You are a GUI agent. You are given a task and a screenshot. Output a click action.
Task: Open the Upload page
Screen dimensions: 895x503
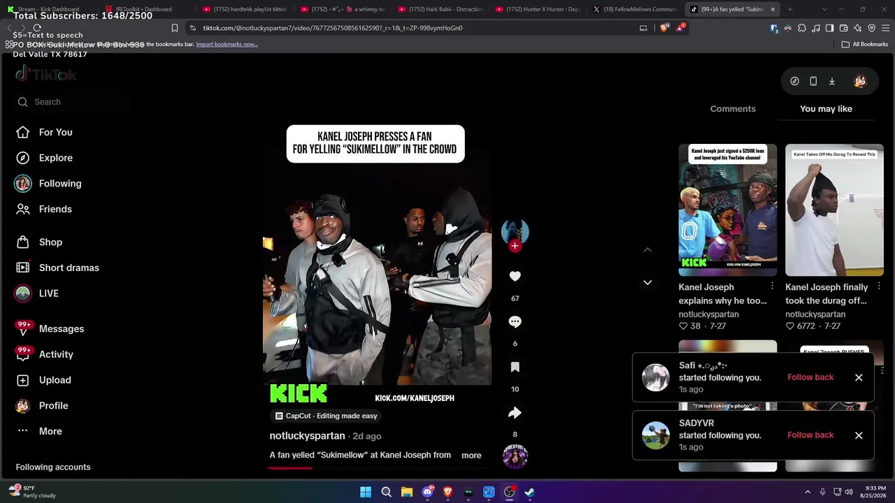(55, 380)
